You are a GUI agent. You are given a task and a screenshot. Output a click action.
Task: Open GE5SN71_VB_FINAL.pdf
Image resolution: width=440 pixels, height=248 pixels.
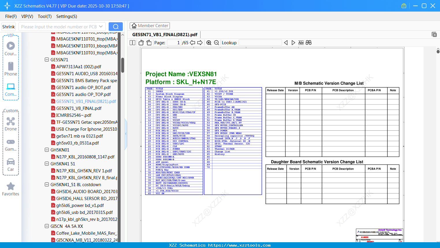(x=77, y=108)
